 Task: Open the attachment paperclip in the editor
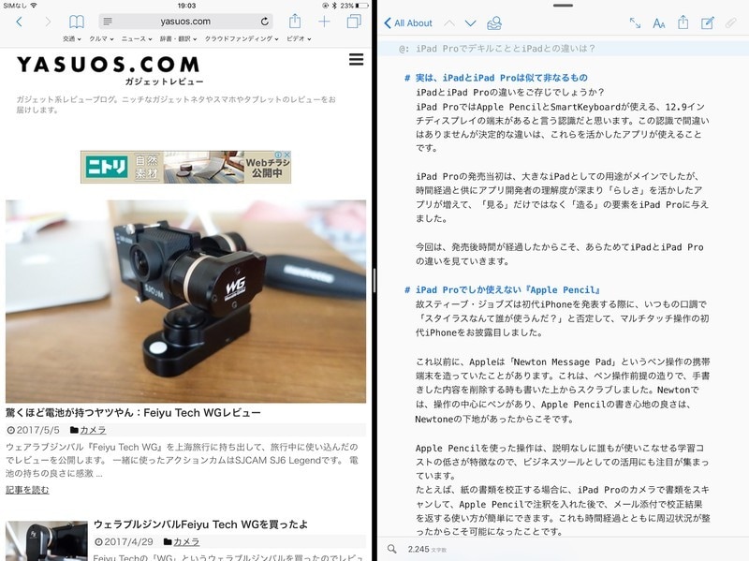point(731,21)
